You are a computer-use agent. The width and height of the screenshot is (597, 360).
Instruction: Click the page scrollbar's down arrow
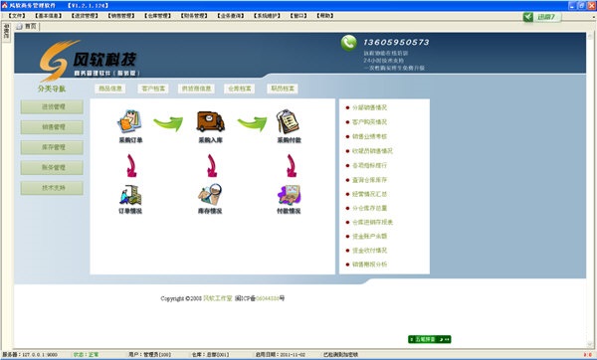(590, 344)
